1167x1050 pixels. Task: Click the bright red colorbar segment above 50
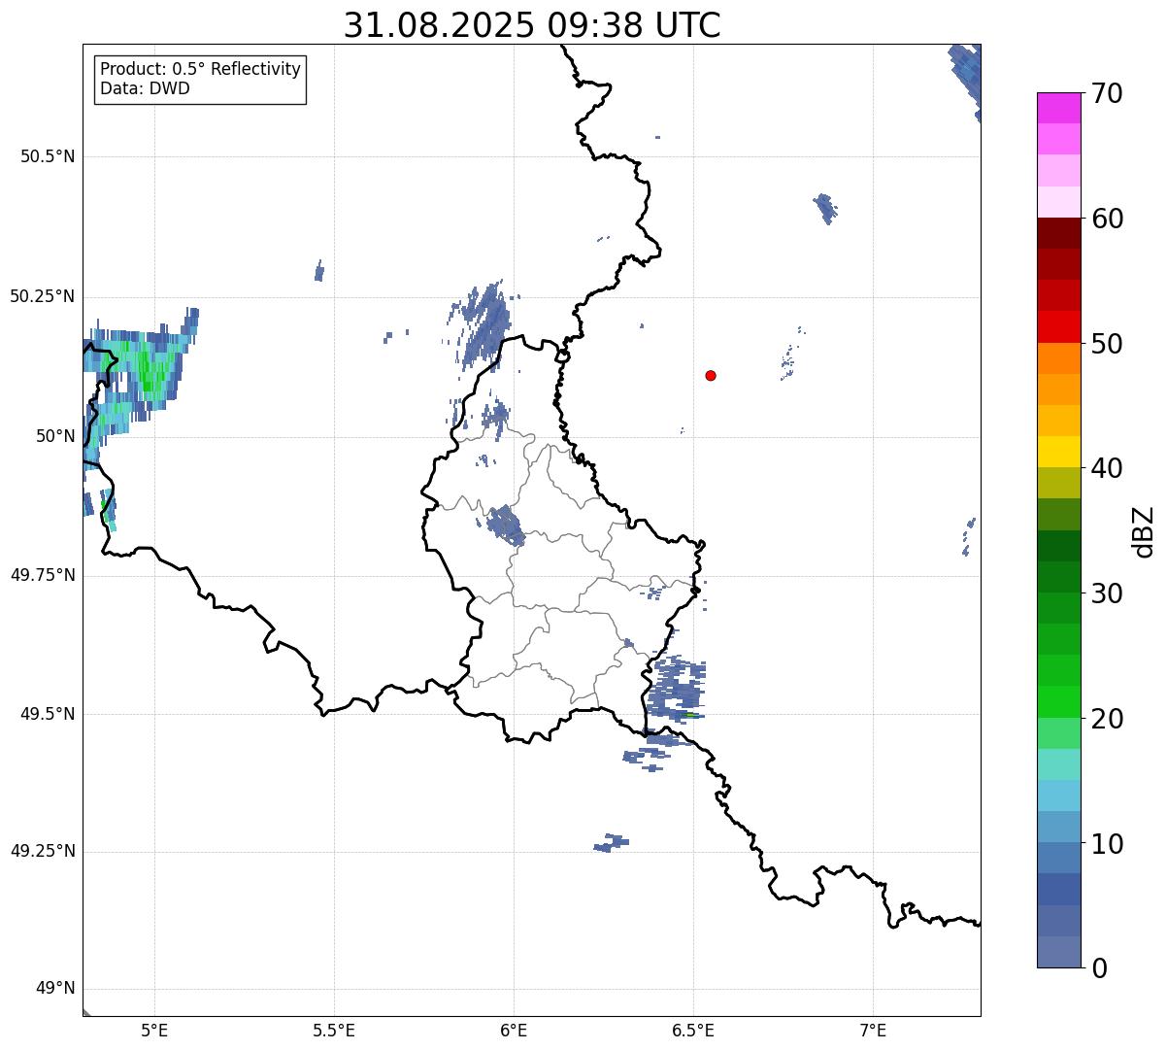[1058, 326]
